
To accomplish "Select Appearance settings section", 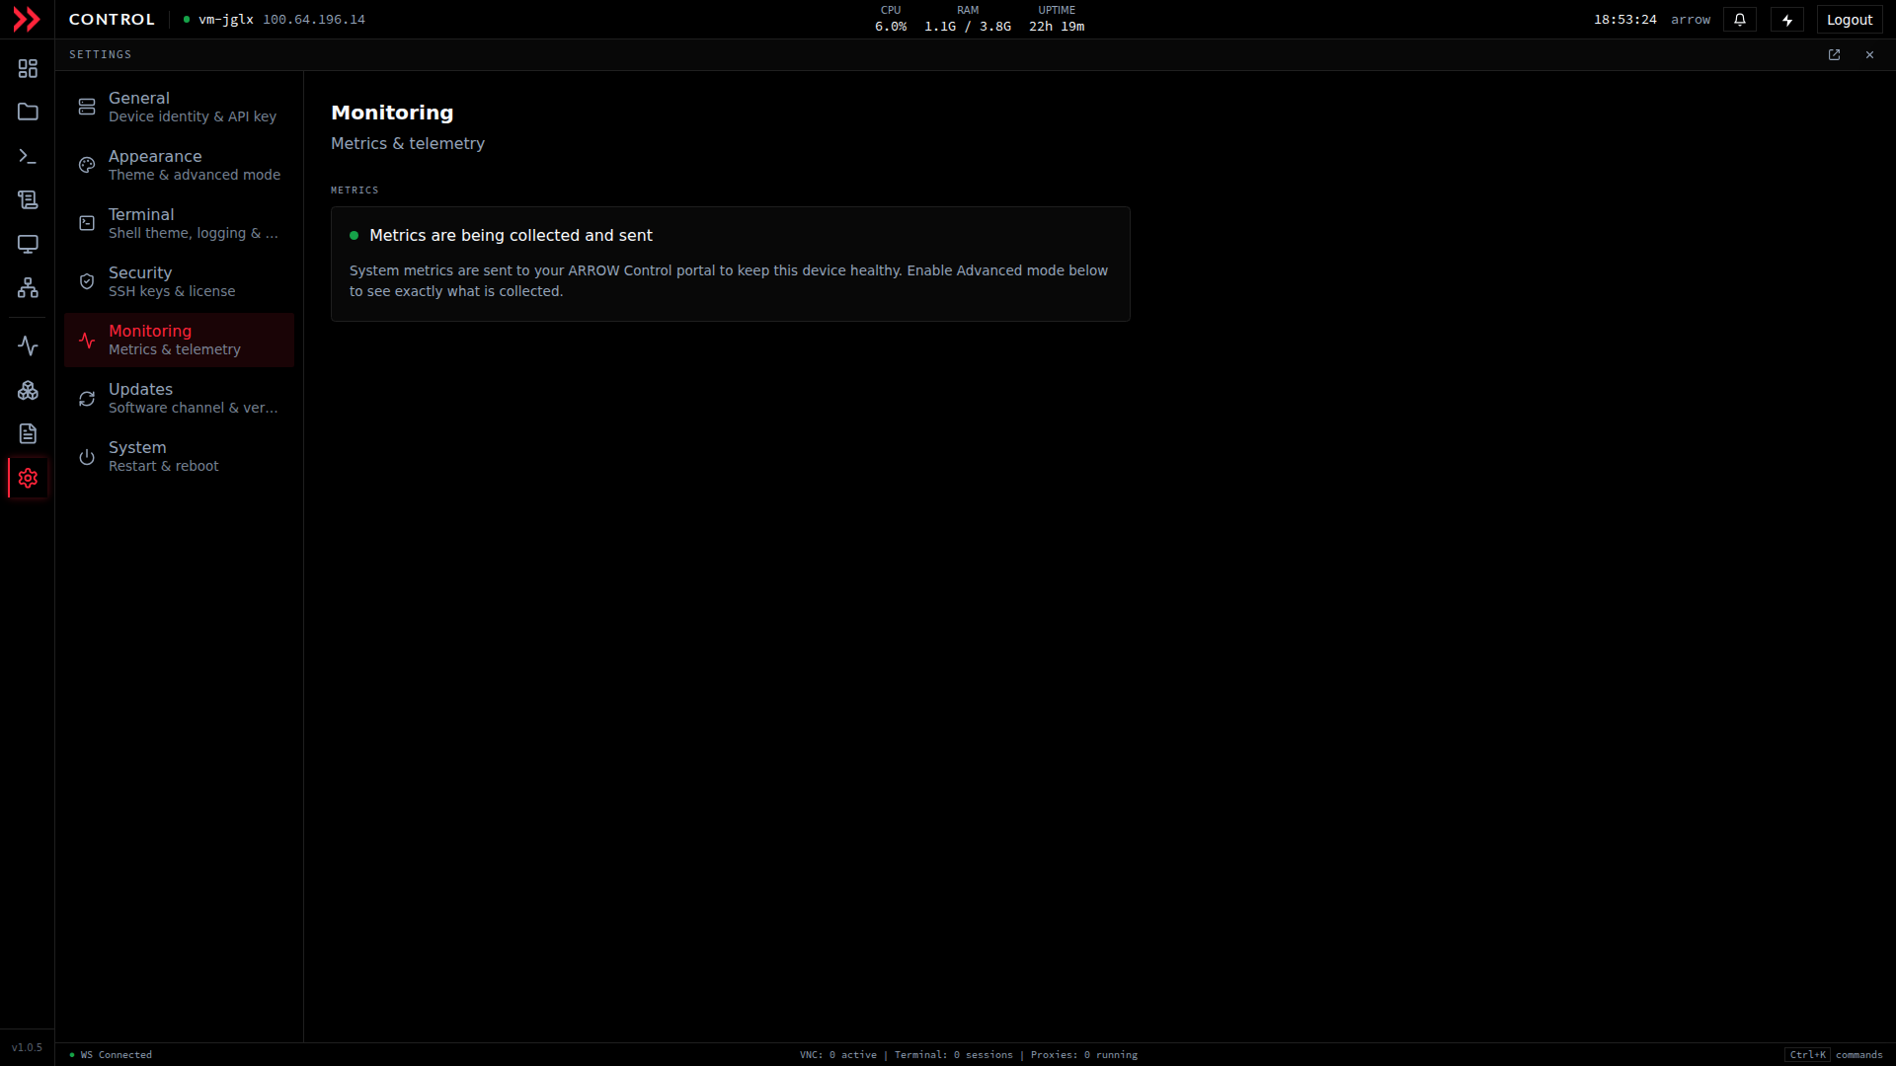I will point(179,165).
